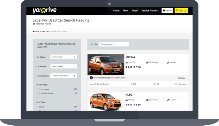Open the Home menu item
The width and height of the screenshot is (219, 126).
[x=116, y=10]
